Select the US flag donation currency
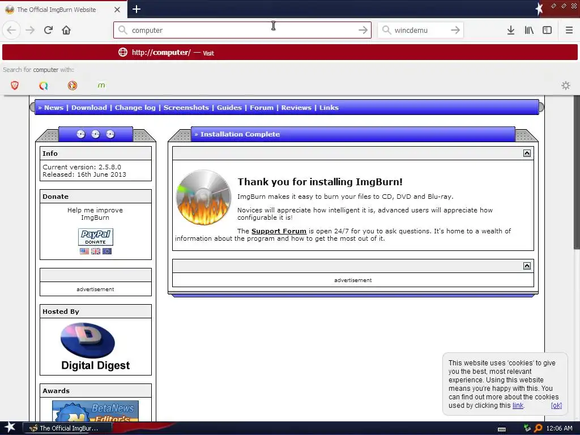Screen dimensions: 580x435 84,251
